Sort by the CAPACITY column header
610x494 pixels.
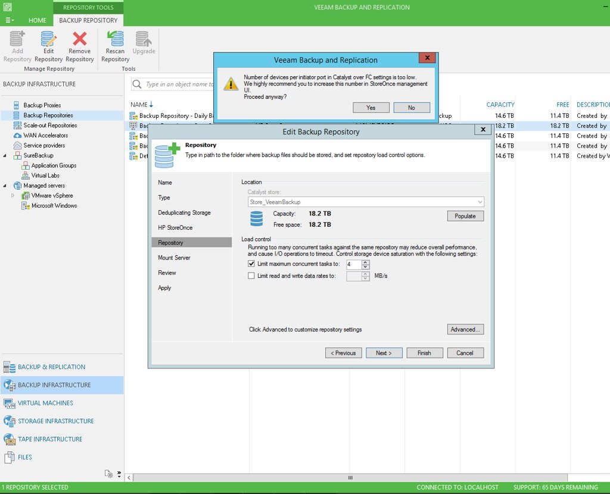500,105
